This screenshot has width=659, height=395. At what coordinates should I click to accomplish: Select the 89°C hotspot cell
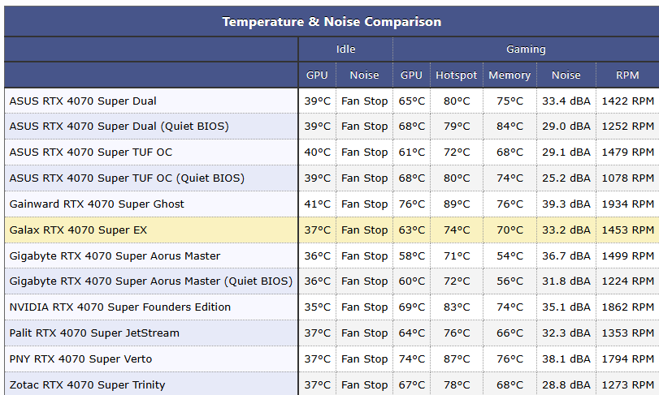click(456, 204)
